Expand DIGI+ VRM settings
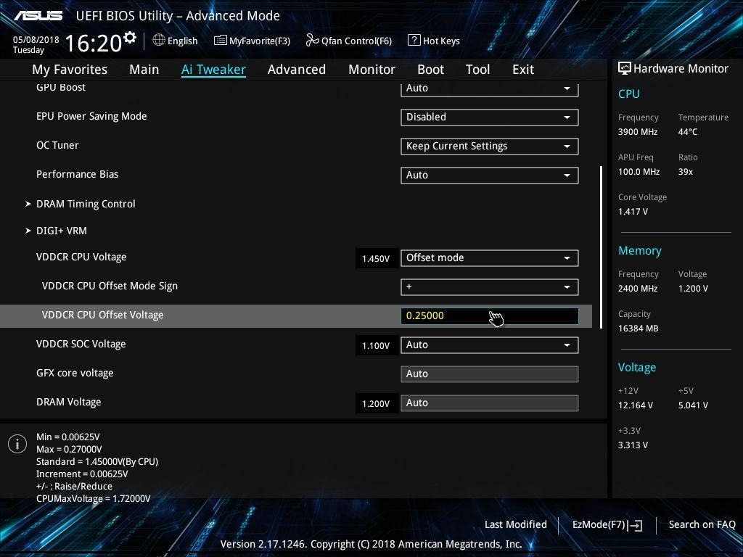 pos(62,231)
